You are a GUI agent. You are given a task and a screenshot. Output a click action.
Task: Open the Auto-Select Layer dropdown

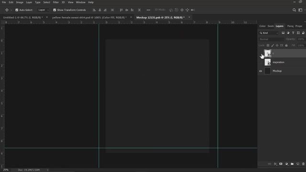43,10
